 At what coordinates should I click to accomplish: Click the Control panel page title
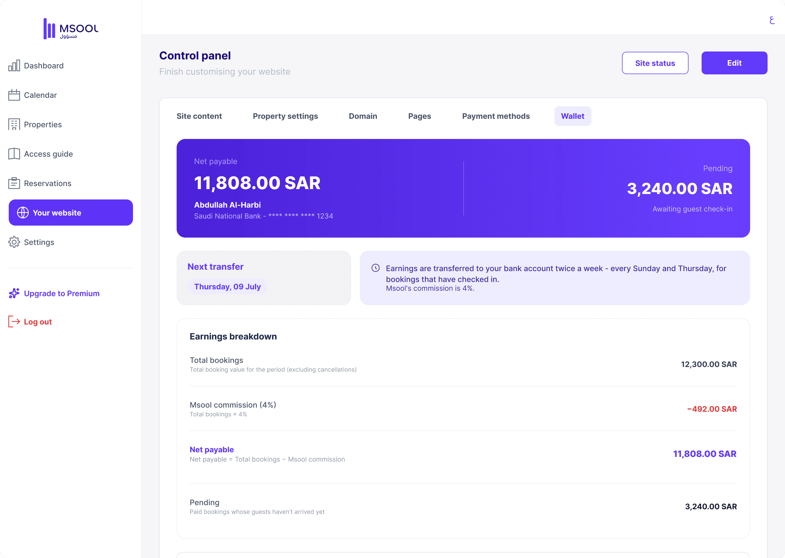click(x=195, y=55)
